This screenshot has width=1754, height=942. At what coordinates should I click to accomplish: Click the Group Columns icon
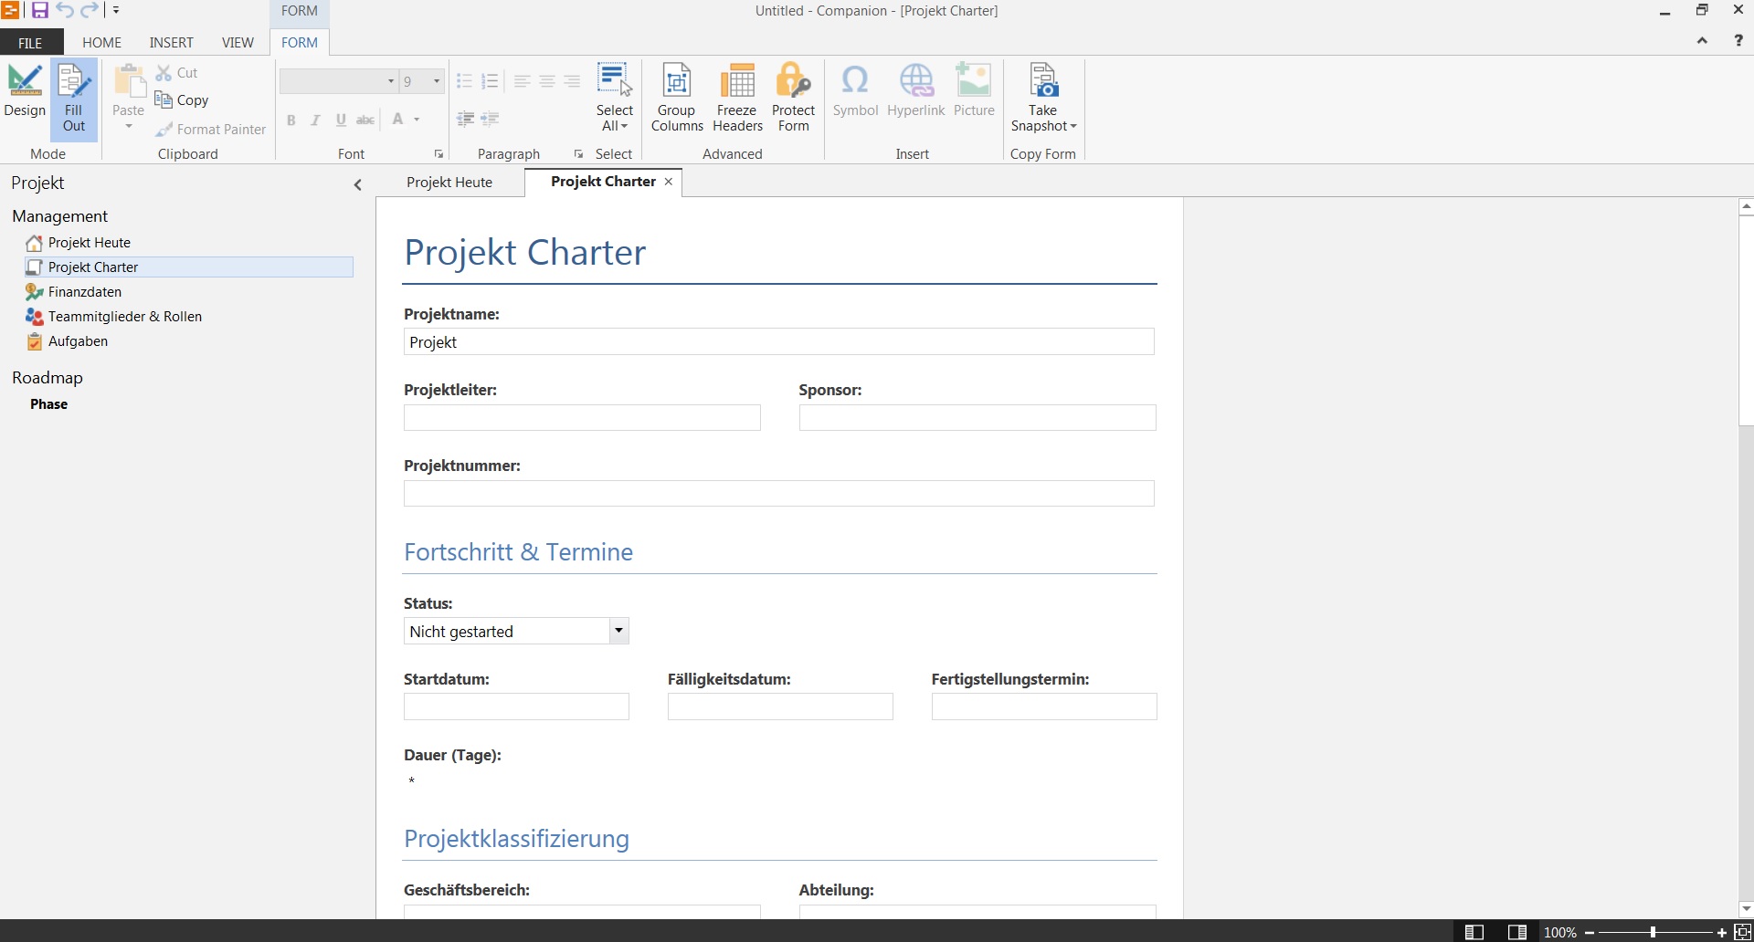click(677, 81)
